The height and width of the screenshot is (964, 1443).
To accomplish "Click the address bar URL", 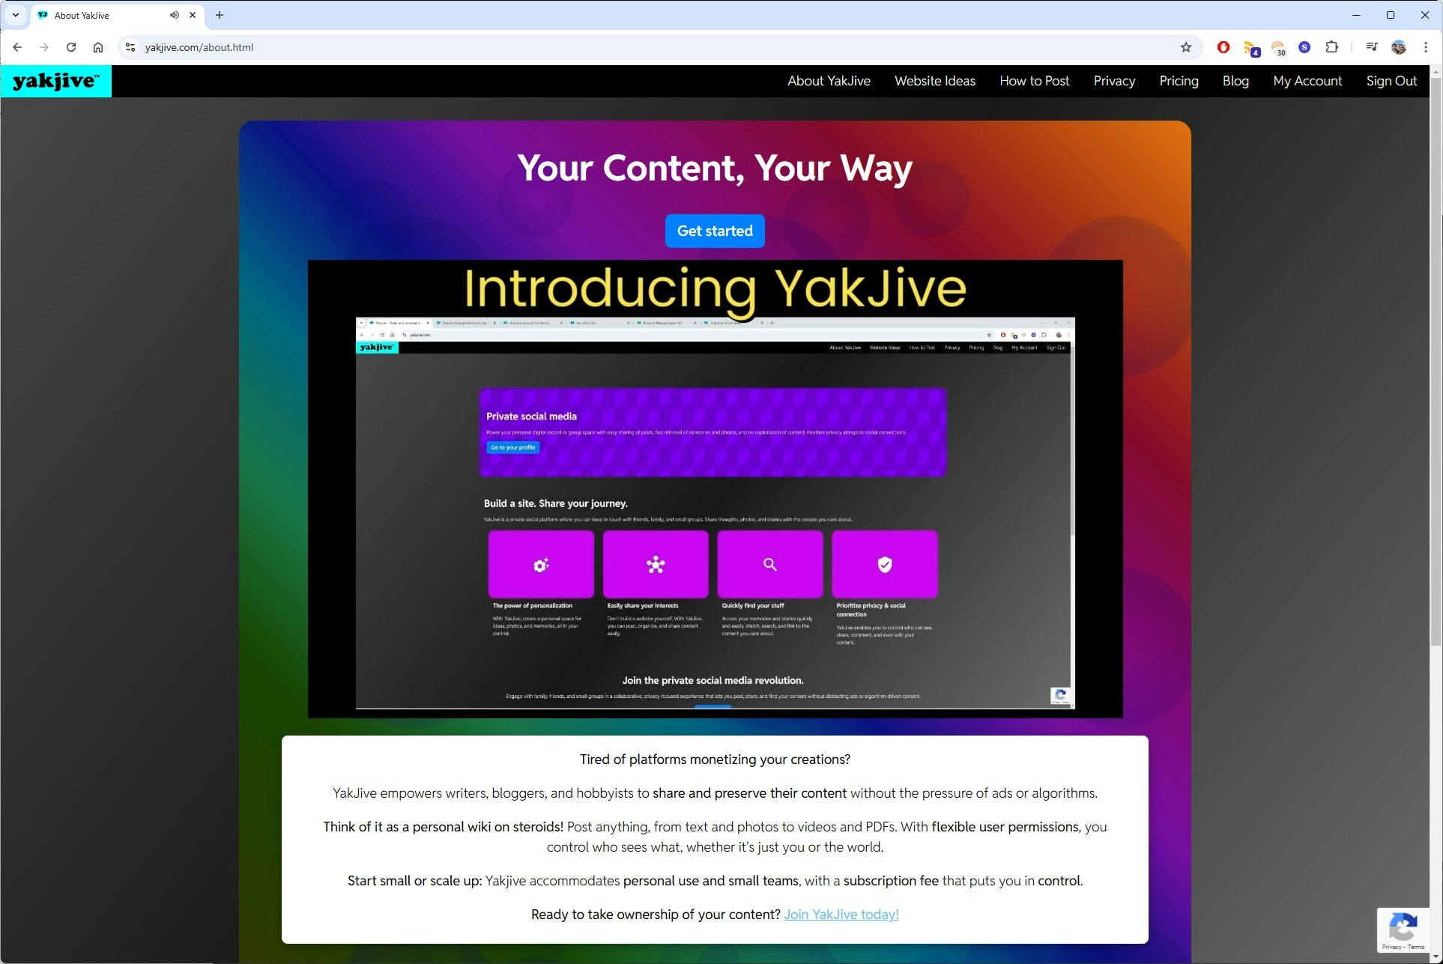I will tap(199, 47).
